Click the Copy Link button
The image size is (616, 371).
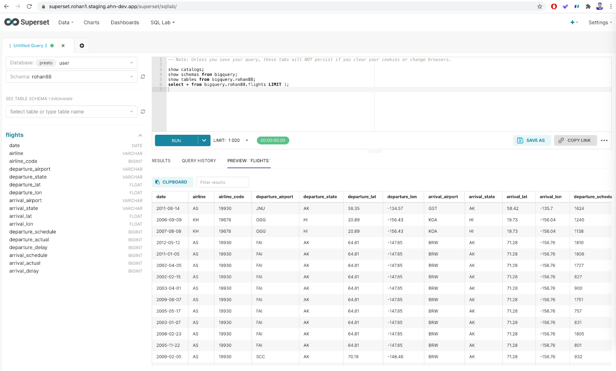[575, 141]
